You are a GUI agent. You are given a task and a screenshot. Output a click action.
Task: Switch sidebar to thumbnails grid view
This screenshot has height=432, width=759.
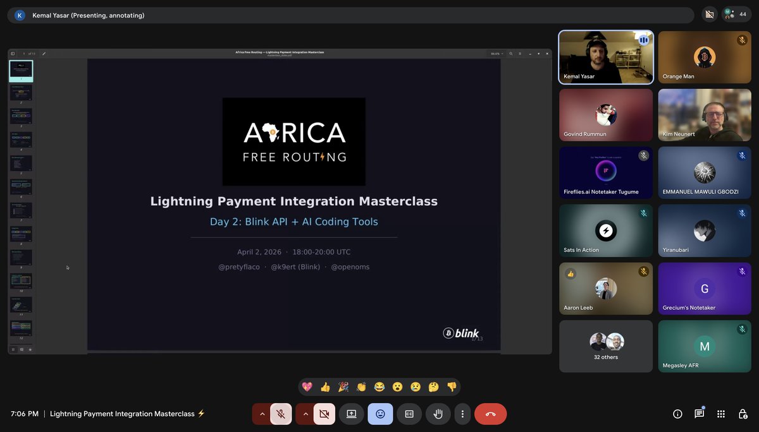[13, 349]
